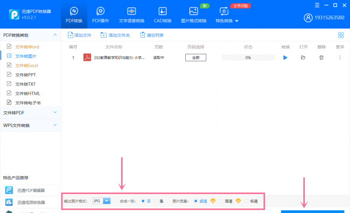Open the 全部 page selection box

pyautogui.click(x=196, y=58)
